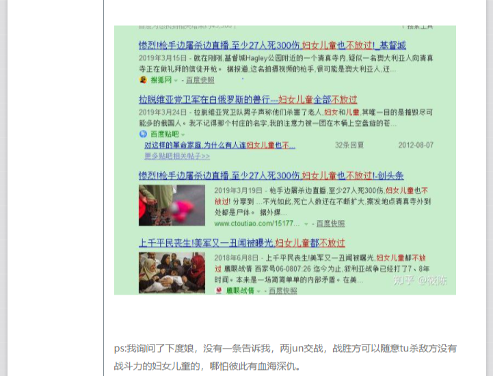The width and height of the screenshot is (493, 376).
Task: Click the date text 2019年3月19日
Action: [239, 191]
